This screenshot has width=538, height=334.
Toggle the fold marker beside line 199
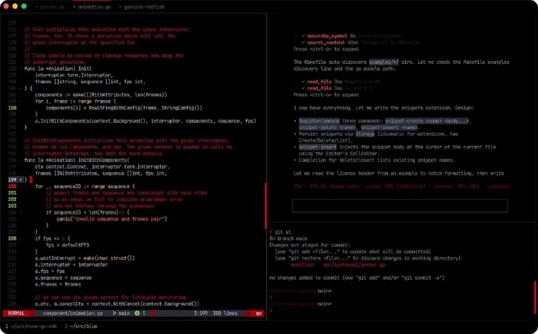pos(21,179)
